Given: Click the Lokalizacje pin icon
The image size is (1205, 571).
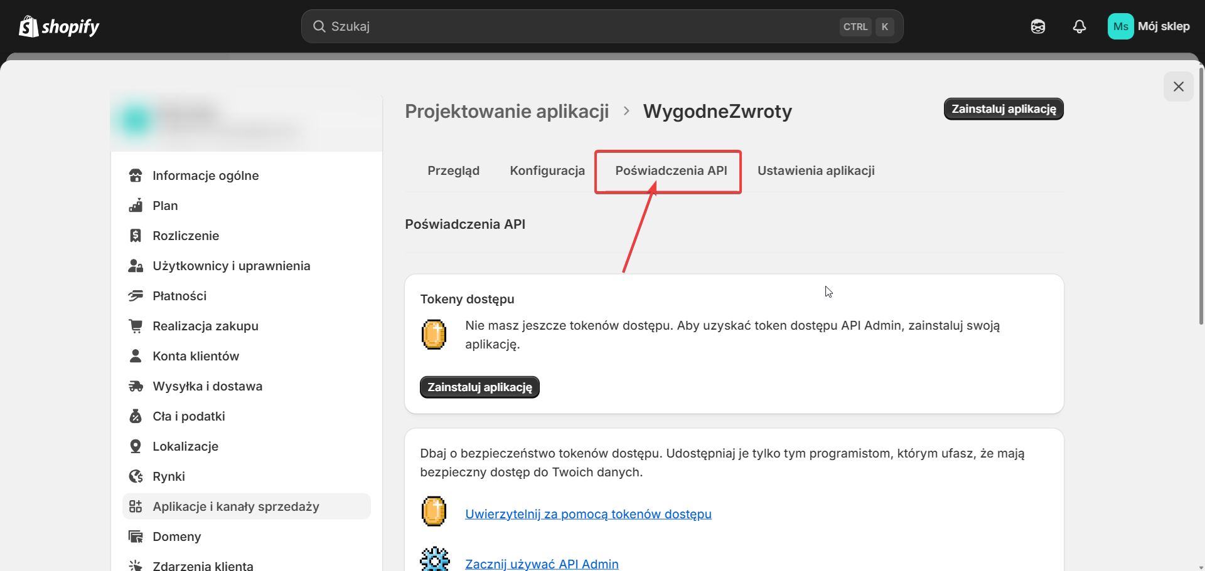Looking at the screenshot, I should click(136, 446).
